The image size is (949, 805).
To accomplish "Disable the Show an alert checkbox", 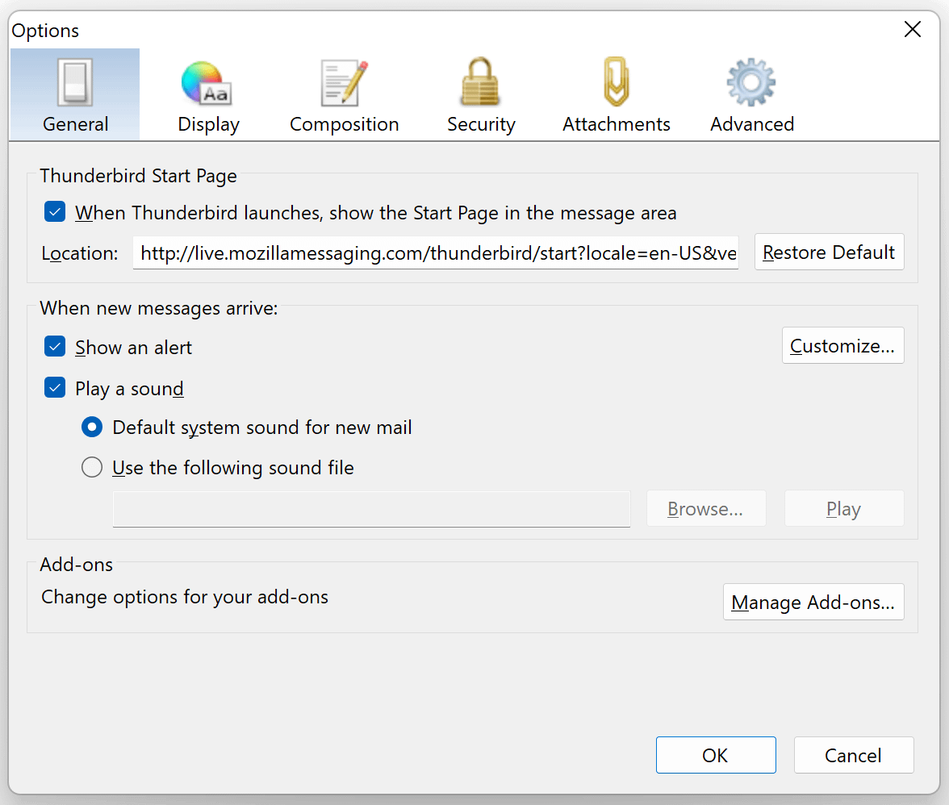I will 55,348.
